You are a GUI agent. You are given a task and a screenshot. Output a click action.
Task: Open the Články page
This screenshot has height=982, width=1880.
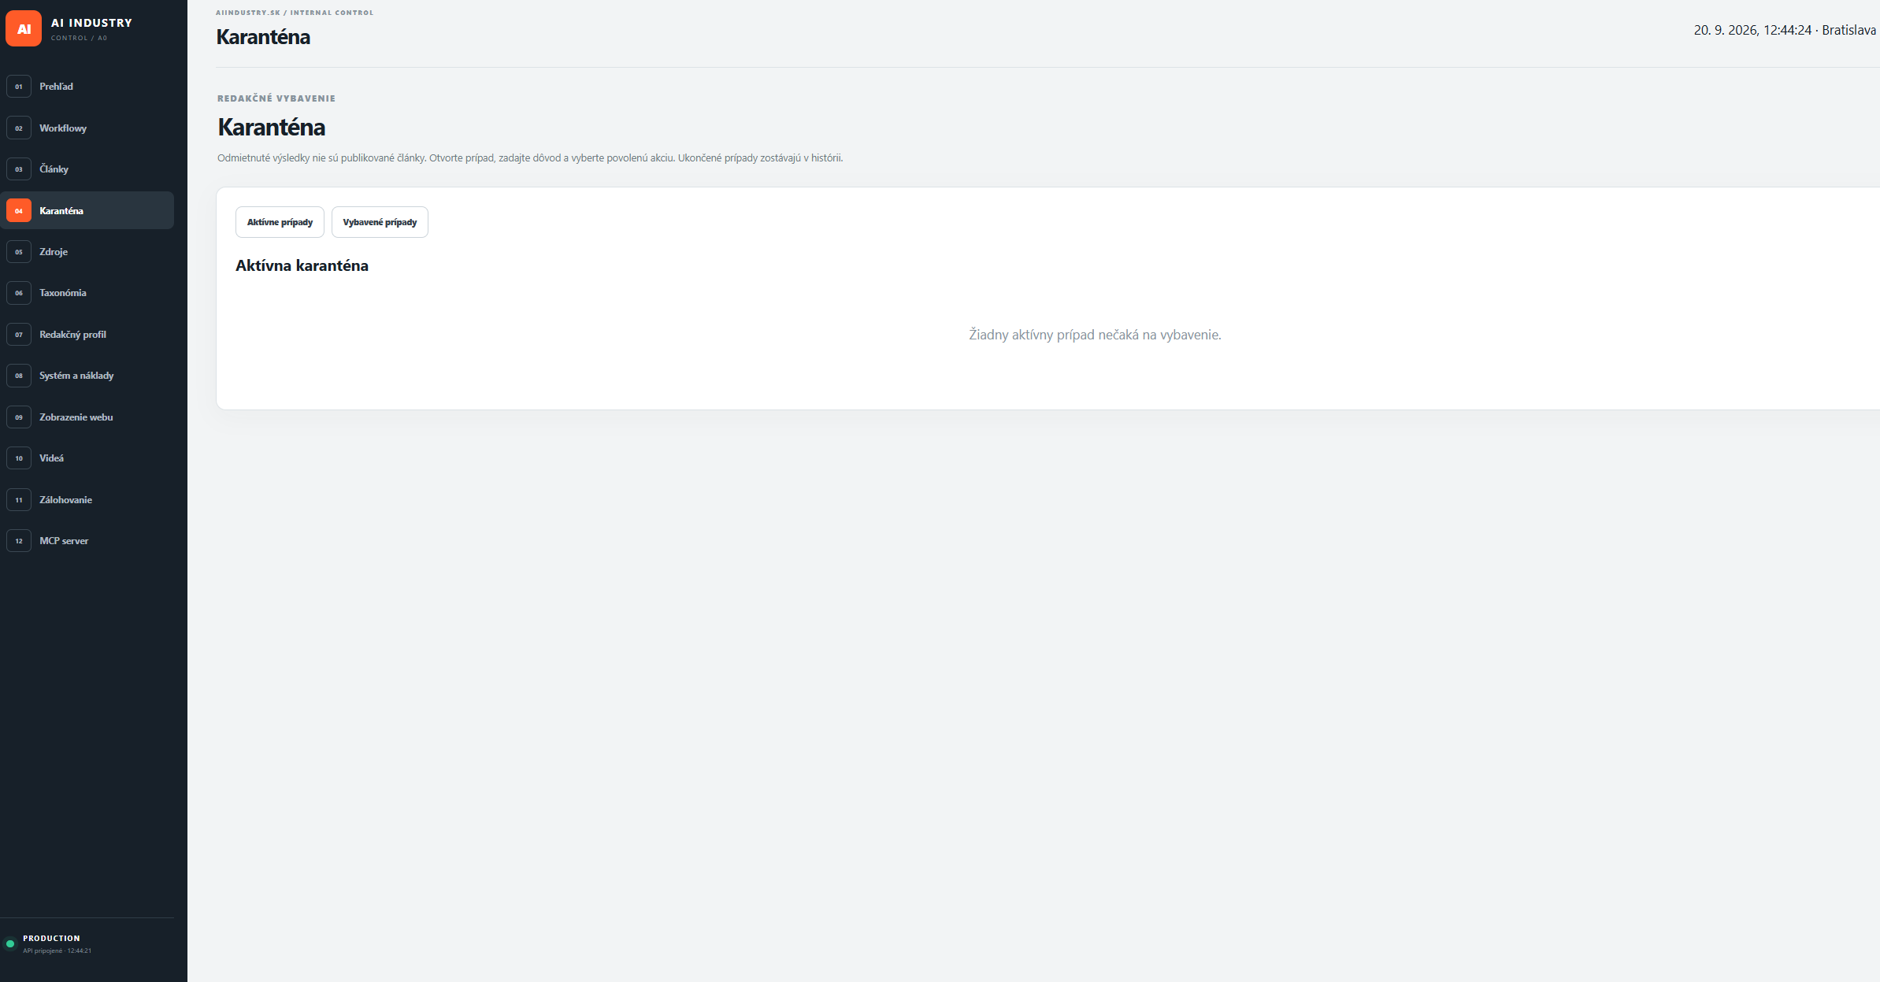click(87, 169)
